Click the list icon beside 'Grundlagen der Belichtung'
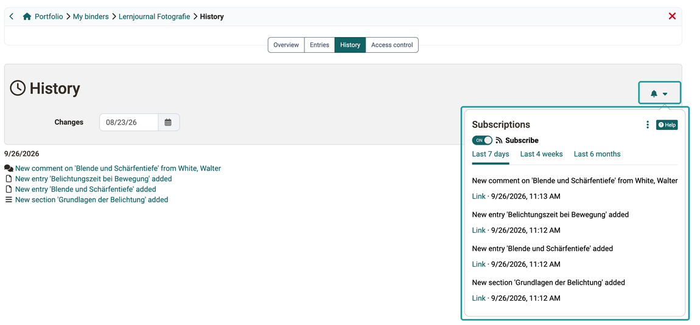The height and width of the screenshot is (325, 700). 8,200
